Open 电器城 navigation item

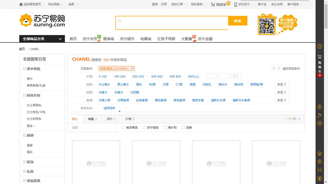(x=146, y=39)
